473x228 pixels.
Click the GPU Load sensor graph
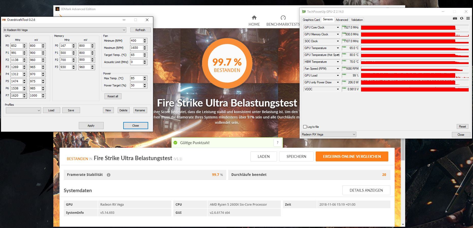415,75
